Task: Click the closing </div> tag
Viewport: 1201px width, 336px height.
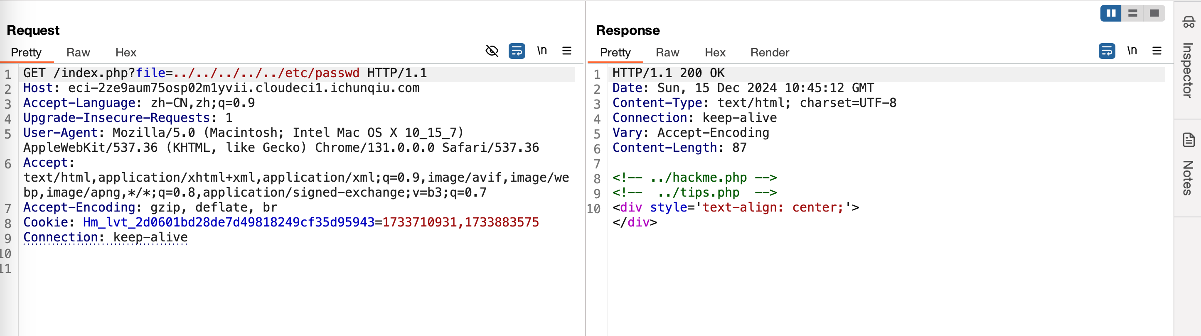Action: [635, 222]
